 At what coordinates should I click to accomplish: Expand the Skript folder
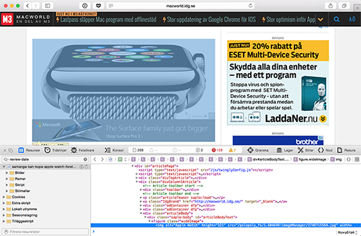6,185
